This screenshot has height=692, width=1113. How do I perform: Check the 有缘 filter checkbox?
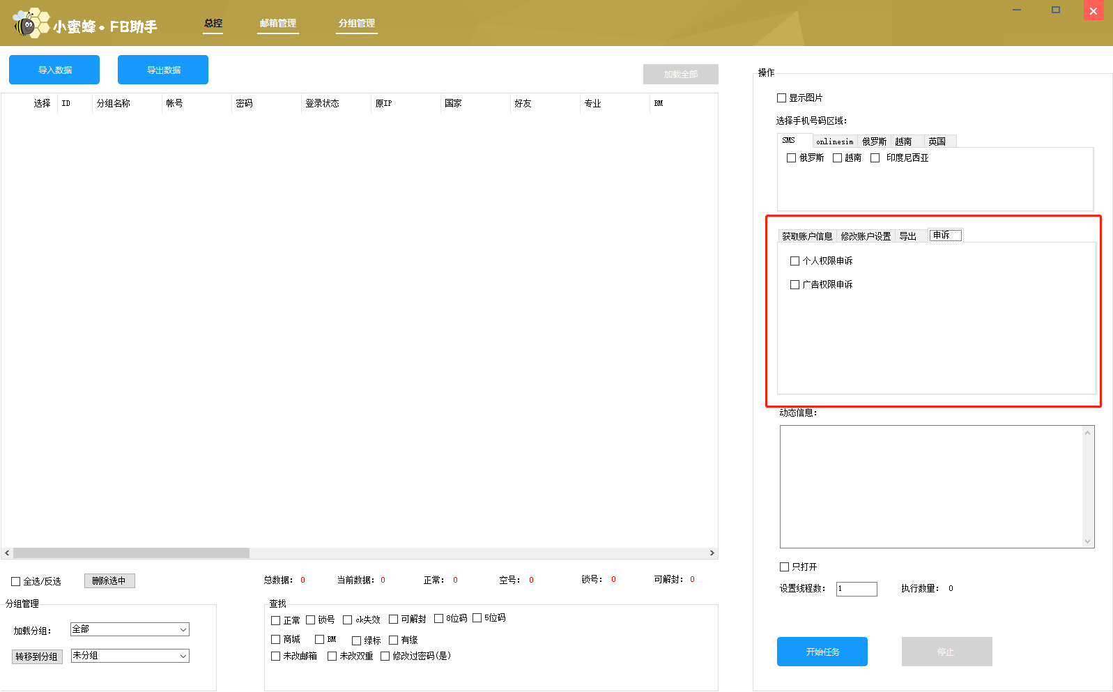tap(394, 640)
